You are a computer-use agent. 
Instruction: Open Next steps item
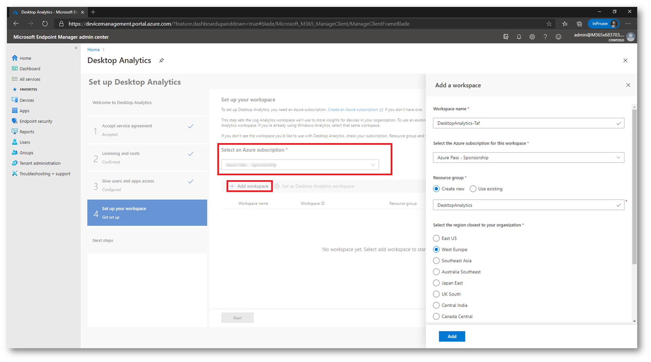[147, 240]
